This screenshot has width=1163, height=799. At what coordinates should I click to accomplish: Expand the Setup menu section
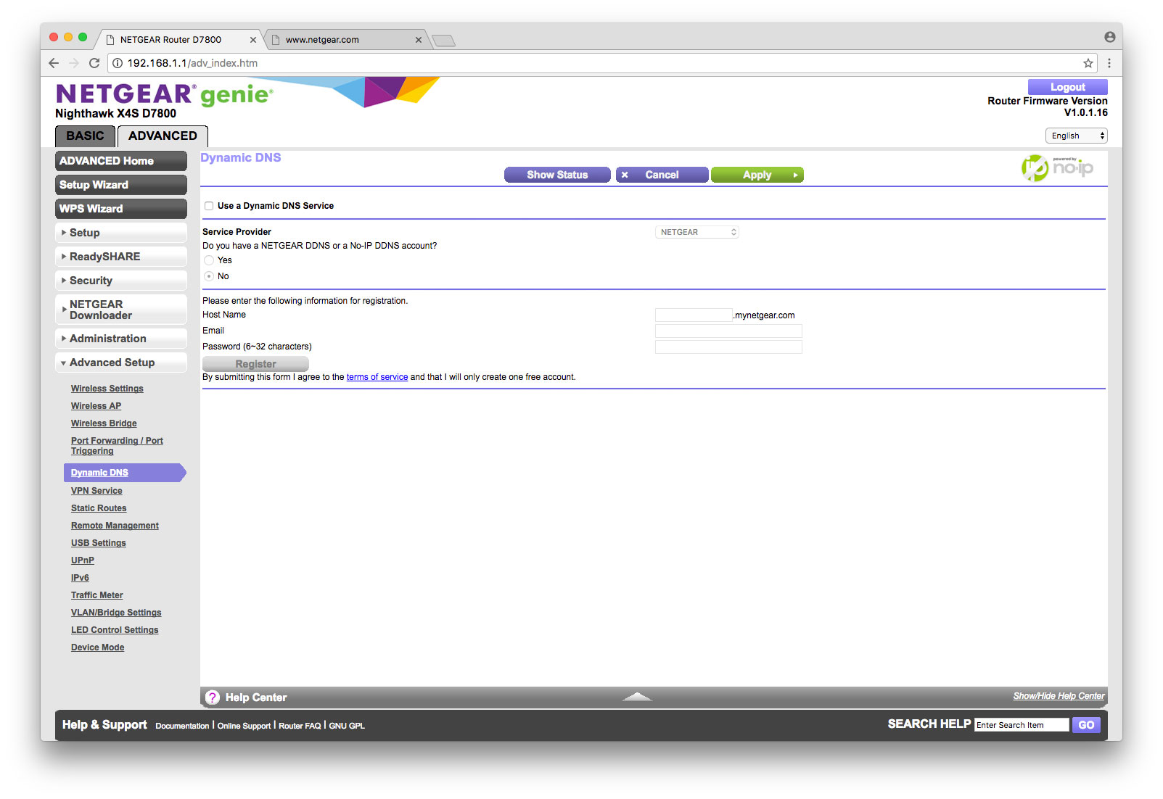click(121, 233)
